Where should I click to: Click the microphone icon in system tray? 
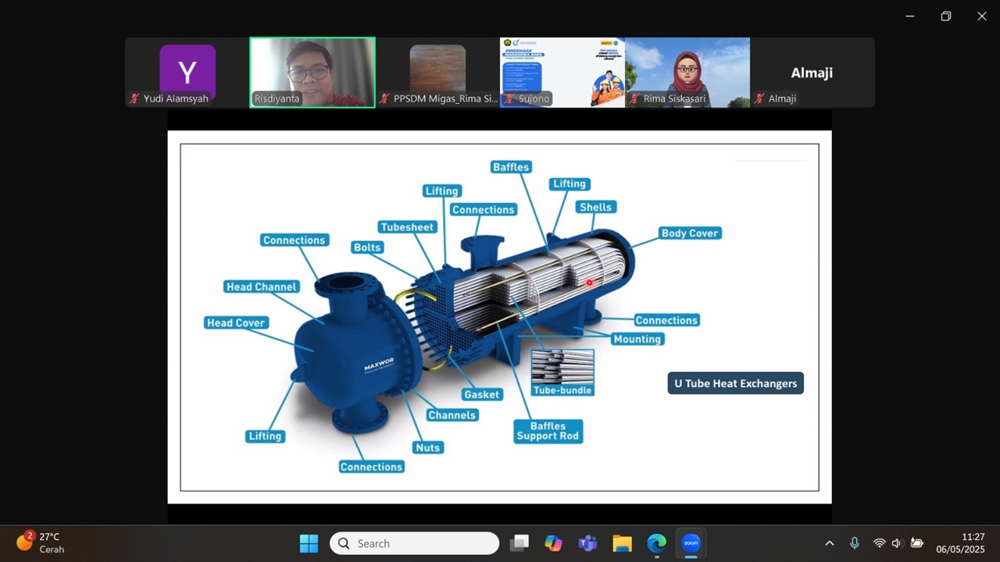(855, 543)
